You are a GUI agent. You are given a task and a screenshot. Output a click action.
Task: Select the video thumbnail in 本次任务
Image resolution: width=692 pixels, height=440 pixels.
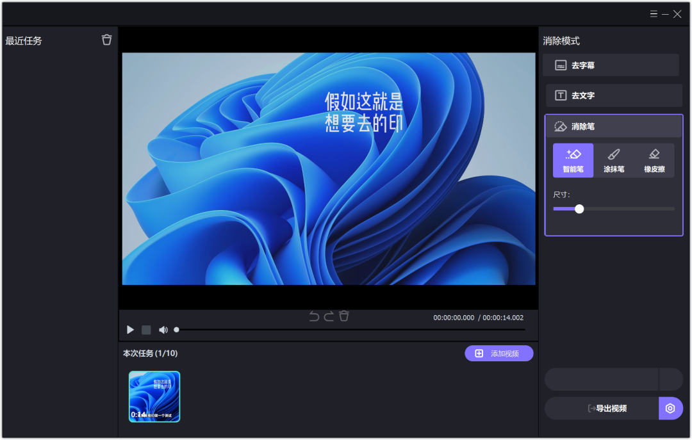tap(154, 396)
